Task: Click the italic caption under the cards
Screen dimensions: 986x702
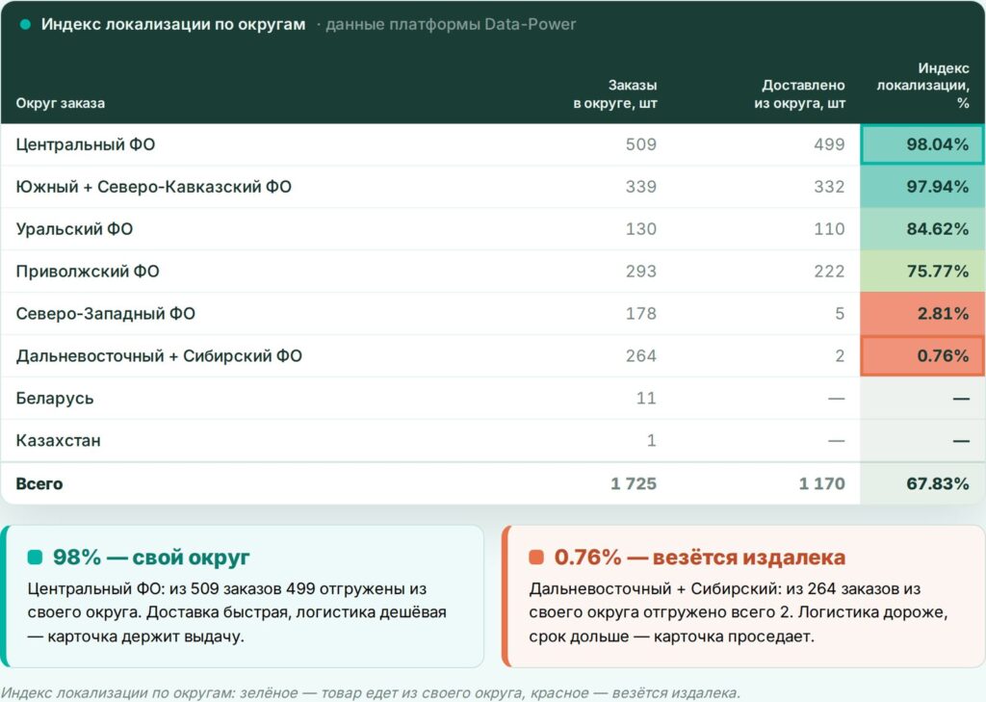Action: pos(371,692)
